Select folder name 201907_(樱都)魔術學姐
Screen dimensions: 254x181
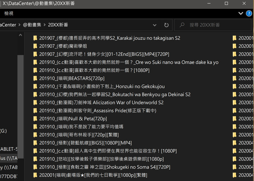(63, 46)
